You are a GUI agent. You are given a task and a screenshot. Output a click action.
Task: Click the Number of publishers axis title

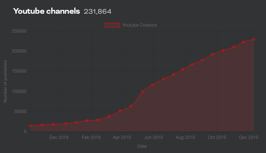click(x=5, y=82)
